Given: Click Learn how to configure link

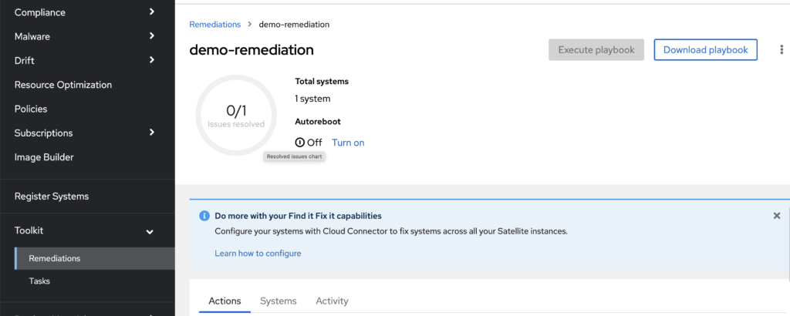Looking at the screenshot, I should coord(258,253).
